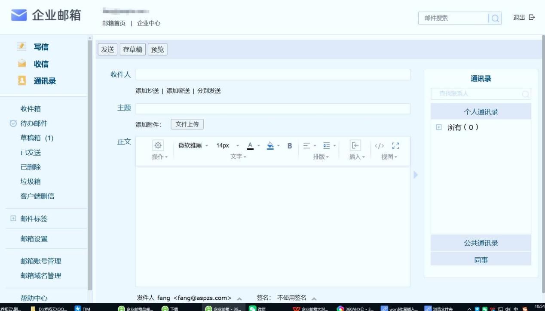Expand the 邮件标签 section in sidebar
Viewport: 545px width, 311px height.
point(12,219)
